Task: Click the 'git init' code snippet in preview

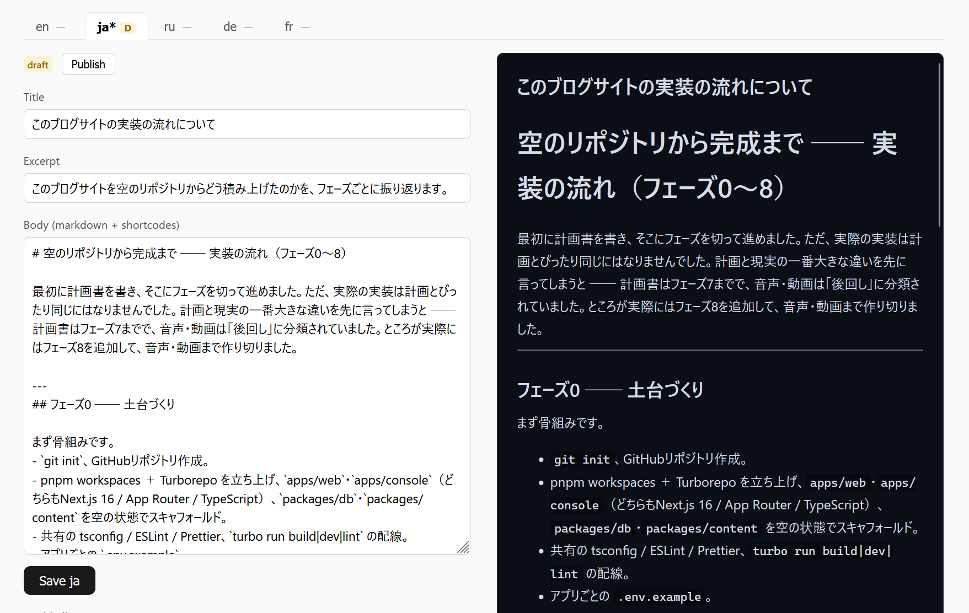Action: coord(581,459)
